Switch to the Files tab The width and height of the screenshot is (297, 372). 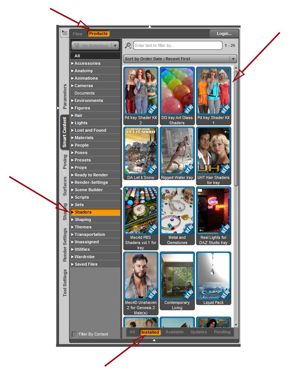point(77,33)
